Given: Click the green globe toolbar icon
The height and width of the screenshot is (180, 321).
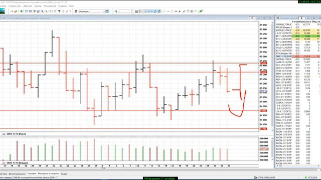Looking at the screenshot, I should 21,11.
